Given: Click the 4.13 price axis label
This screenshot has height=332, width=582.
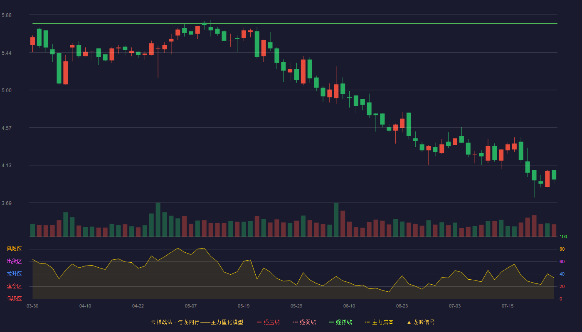Looking at the screenshot, I should click(7, 166).
